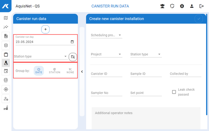209x131 pixels.
Task: Tick the Leak check passed checkbox
Action: [174, 92]
